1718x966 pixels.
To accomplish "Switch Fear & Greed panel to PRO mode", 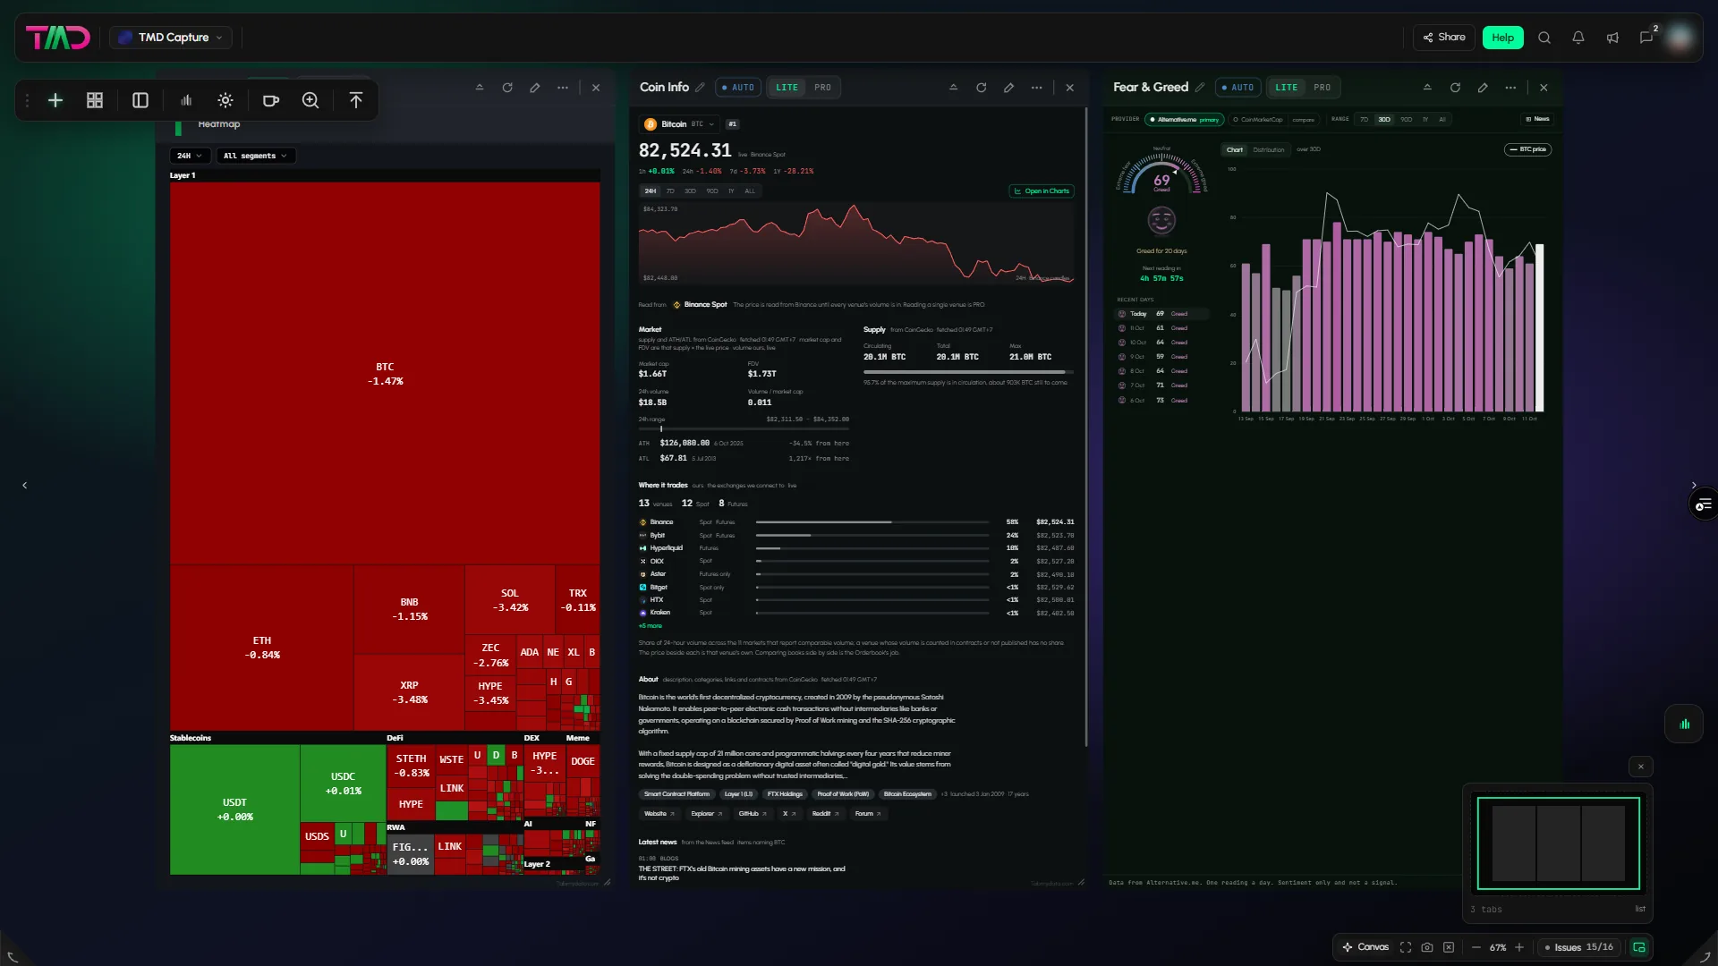I will (x=1323, y=88).
